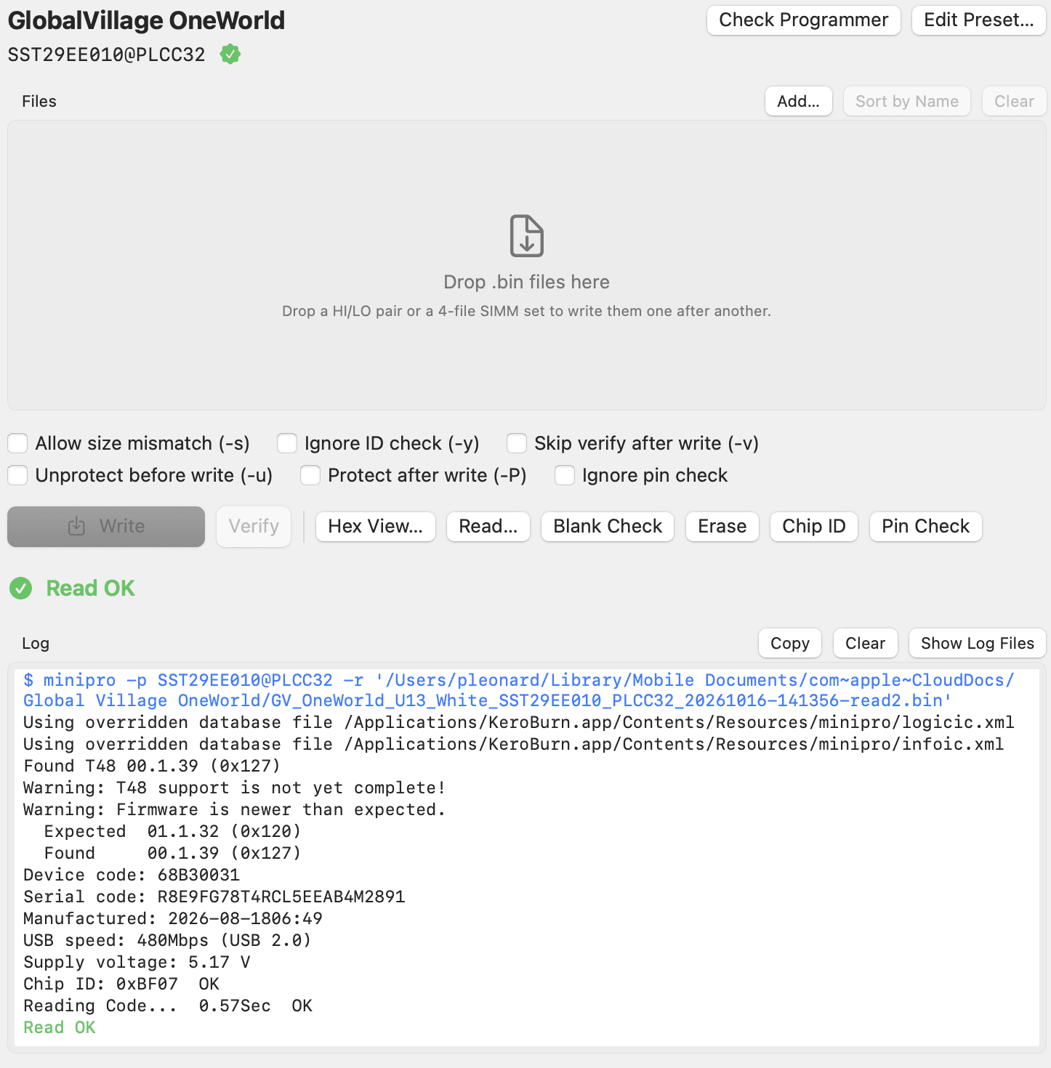Image resolution: width=1051 pixels, height=1068 pixels.
Task: Click the Erase button
Action: tap(722, 527)
